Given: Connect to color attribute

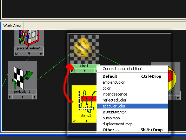Looking at the screenshot, I should coord(132,88).
